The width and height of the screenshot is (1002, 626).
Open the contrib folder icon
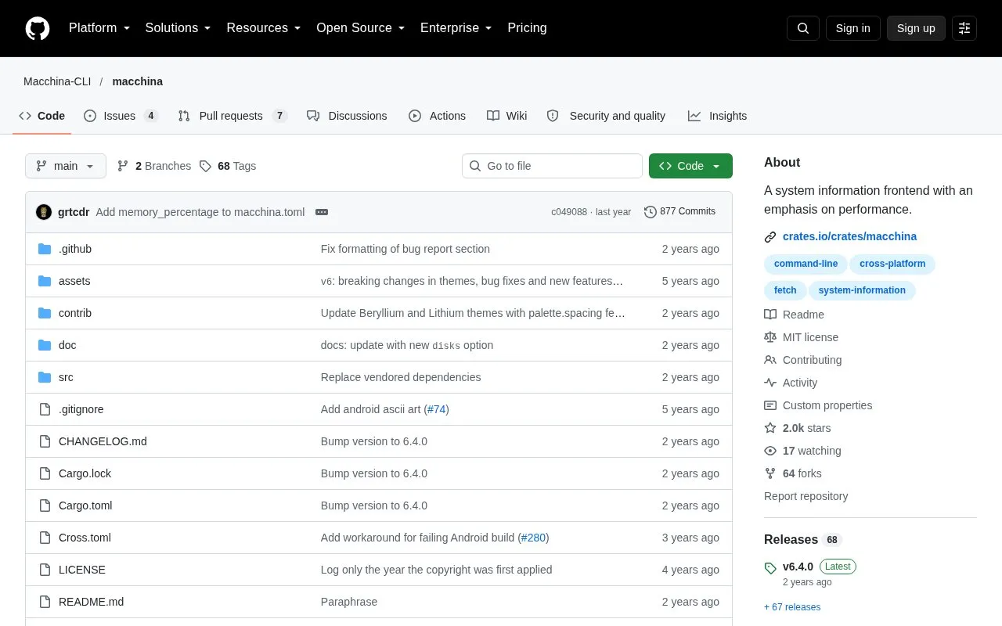pyautogui.click(x=45, y=313)
